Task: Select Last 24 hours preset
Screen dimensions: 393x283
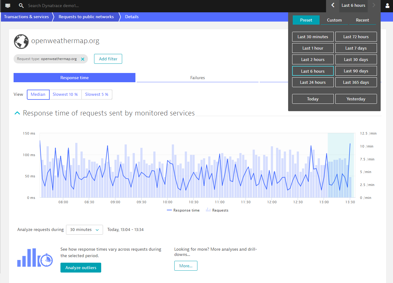Action: pos(313,82)
